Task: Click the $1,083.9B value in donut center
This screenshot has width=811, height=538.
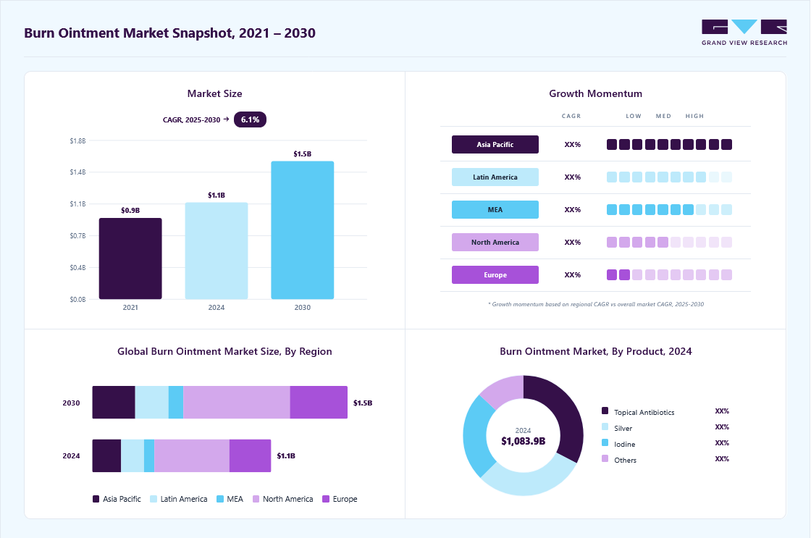Action: 523,441
